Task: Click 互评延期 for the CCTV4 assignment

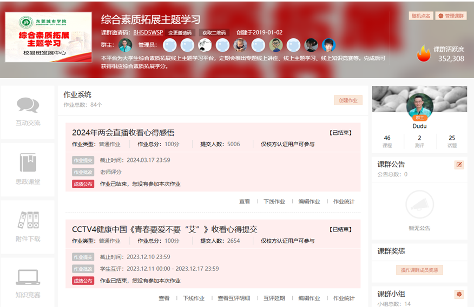Action: [x=274, y=298]
